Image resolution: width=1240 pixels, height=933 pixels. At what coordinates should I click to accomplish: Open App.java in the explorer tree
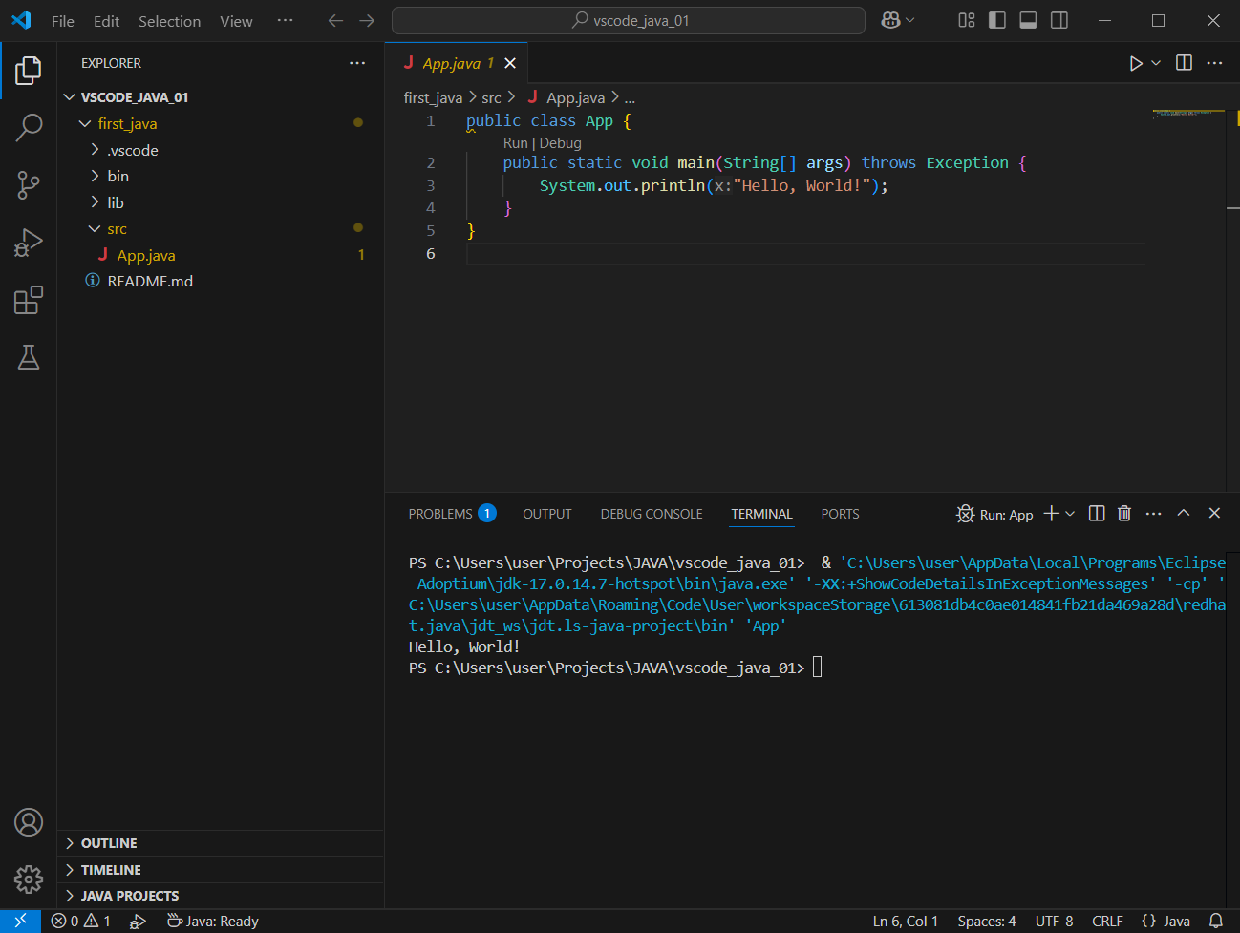click(x=220, y=255)
